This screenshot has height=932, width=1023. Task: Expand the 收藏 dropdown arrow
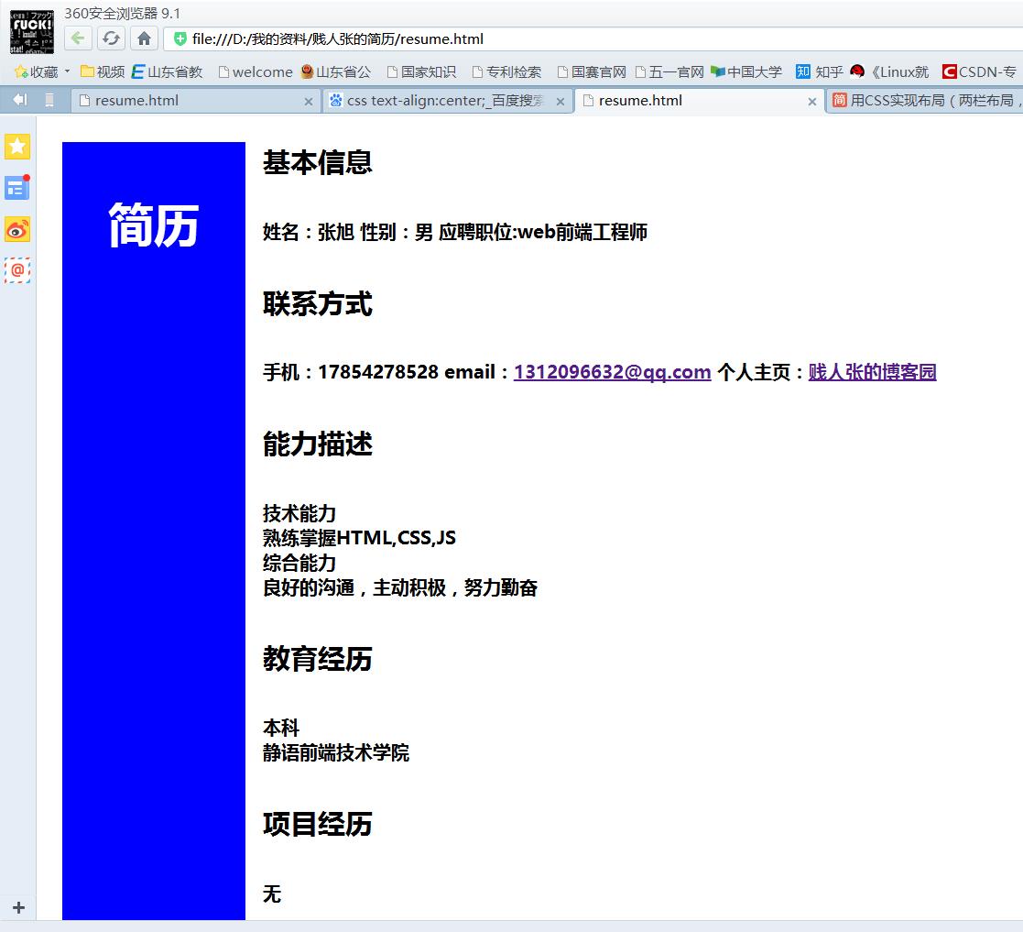pos(67,71)
